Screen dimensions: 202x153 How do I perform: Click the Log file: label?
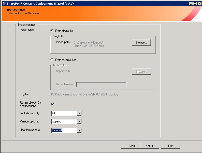[x=24, y=94]
